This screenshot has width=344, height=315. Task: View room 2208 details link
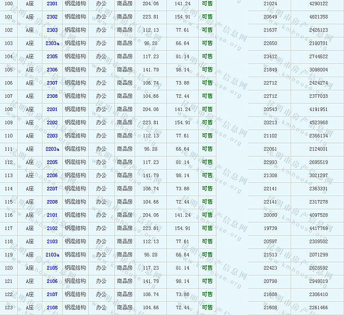click(x=52, y=202)
